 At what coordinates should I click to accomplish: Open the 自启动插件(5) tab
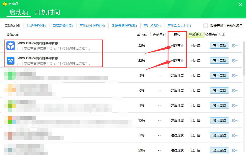63,26
